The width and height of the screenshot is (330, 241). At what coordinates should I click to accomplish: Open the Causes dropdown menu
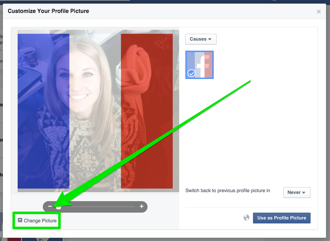coord(200,39)
